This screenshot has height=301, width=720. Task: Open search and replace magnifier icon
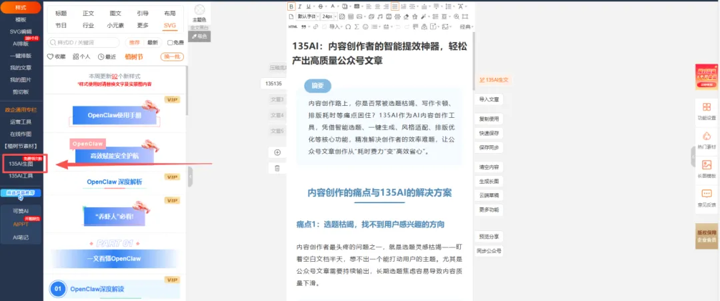457,17
